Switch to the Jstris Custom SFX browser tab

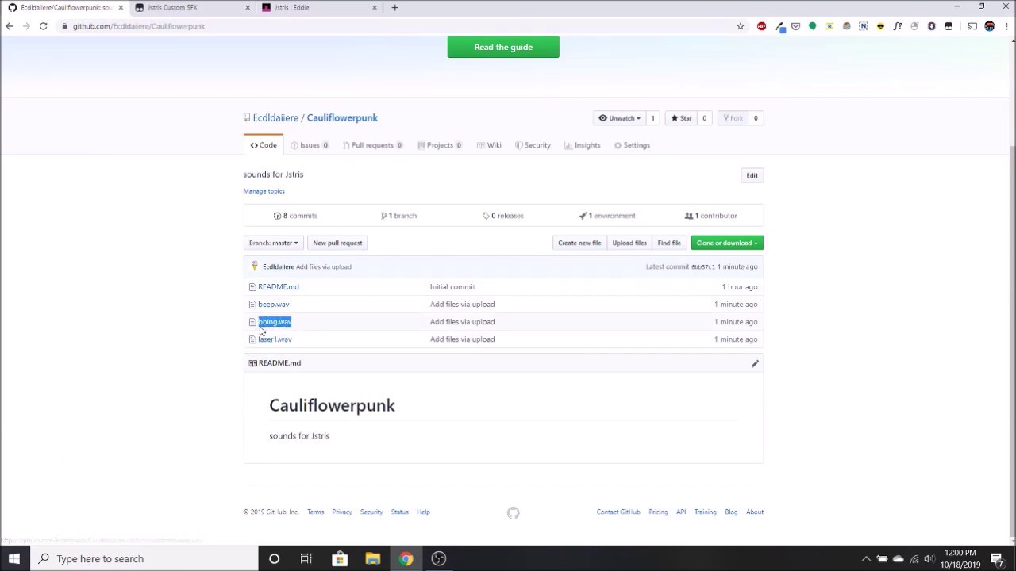(189, 7)
